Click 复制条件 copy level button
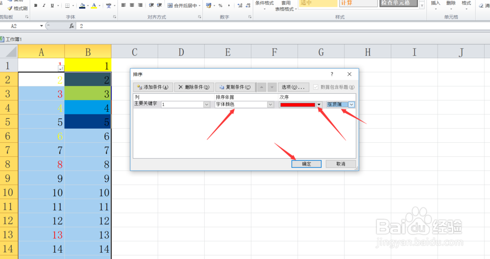This screenshot has width=490, height=259. (x=235, y=87)
